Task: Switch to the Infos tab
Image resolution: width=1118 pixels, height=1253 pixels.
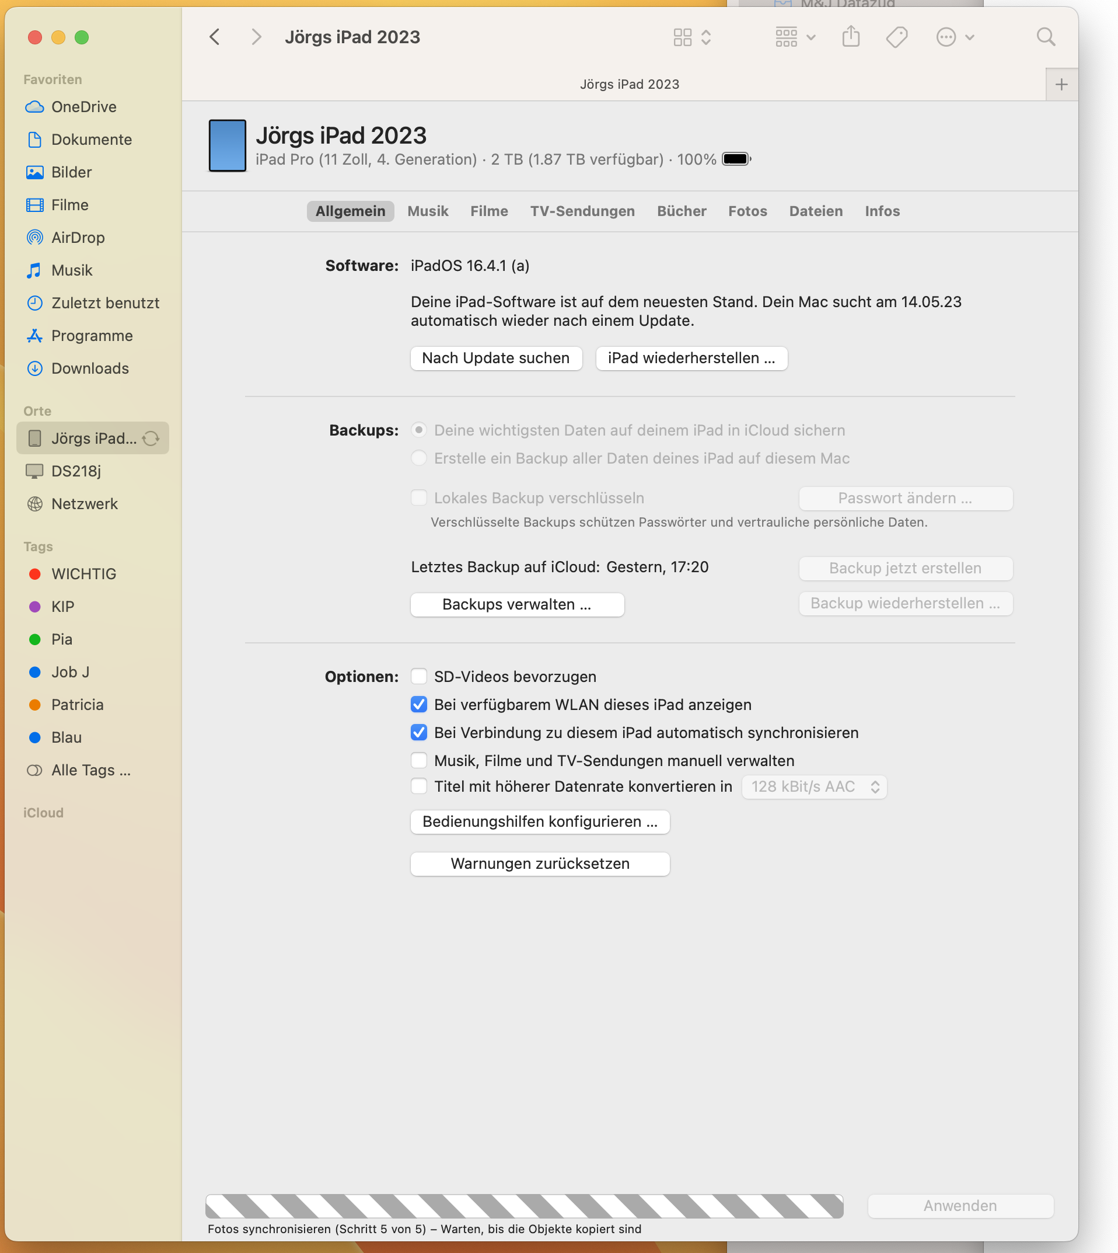Action: point(882,211)
